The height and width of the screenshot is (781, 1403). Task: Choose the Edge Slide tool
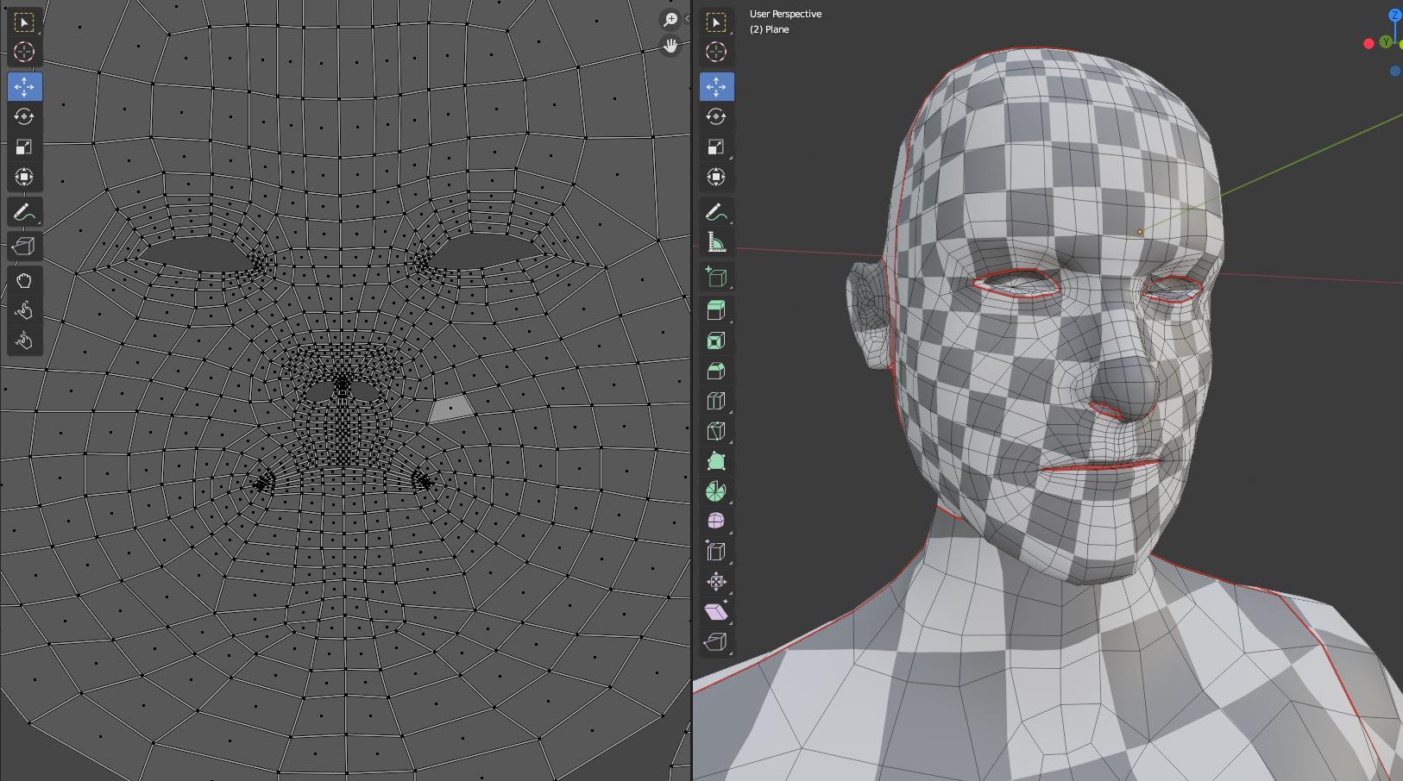coord(716,552)
